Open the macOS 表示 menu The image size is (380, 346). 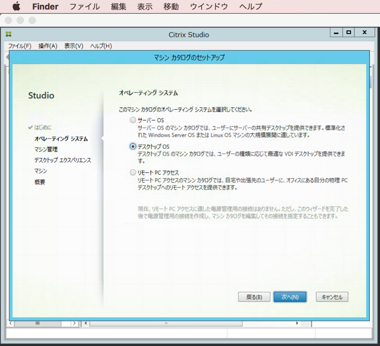tap(145, 7)
